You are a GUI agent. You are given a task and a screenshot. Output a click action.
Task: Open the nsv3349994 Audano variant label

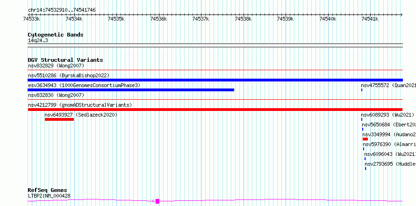pos(389,134)
